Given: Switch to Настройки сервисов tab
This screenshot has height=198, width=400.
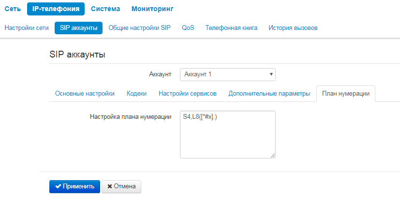Looking at the screenshot, I should click(x=187, y=94).
